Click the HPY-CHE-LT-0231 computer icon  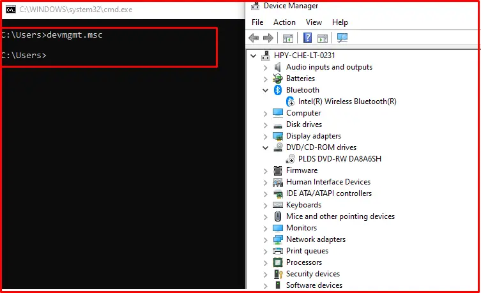[266, 56]
